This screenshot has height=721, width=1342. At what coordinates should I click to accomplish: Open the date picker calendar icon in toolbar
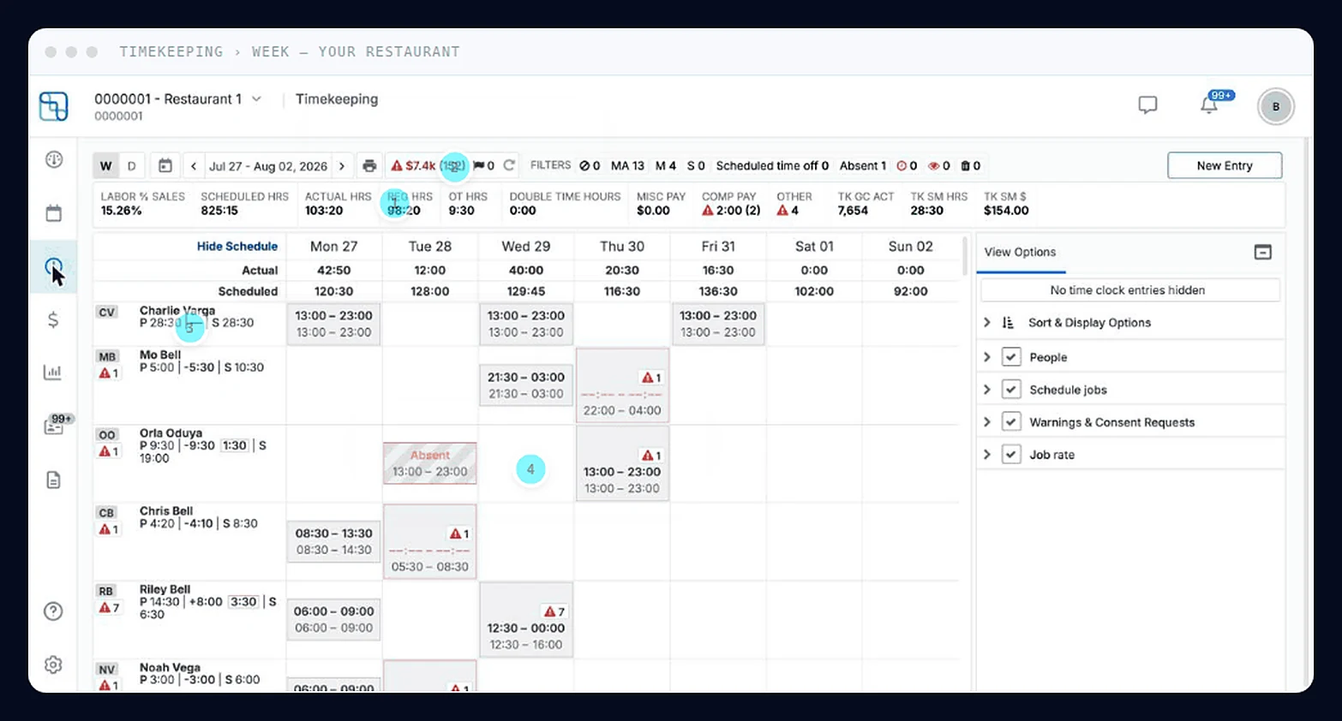coord(165,165)
